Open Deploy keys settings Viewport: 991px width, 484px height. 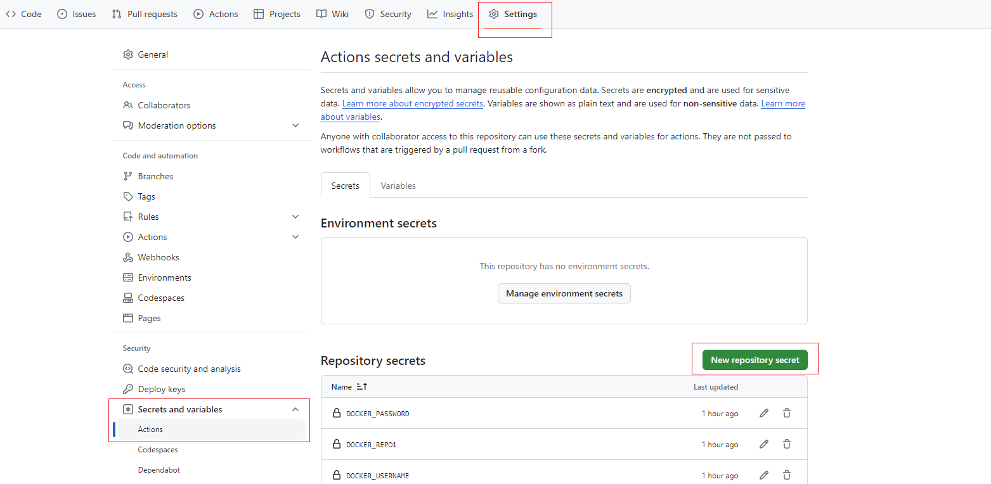(x=211, y=389)
